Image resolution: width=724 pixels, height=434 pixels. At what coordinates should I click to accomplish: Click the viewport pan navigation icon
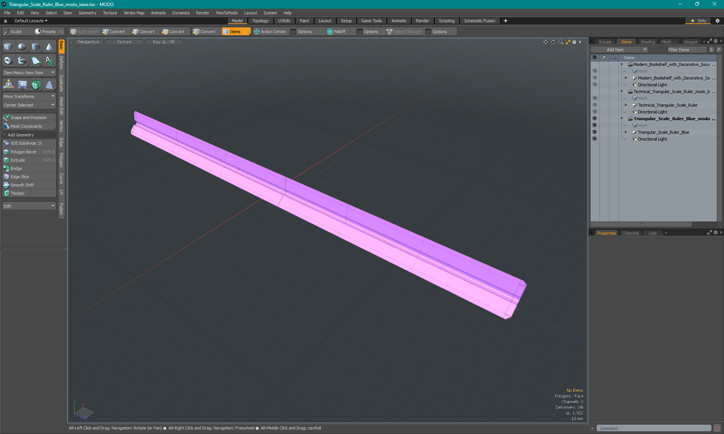click(546, 42)
